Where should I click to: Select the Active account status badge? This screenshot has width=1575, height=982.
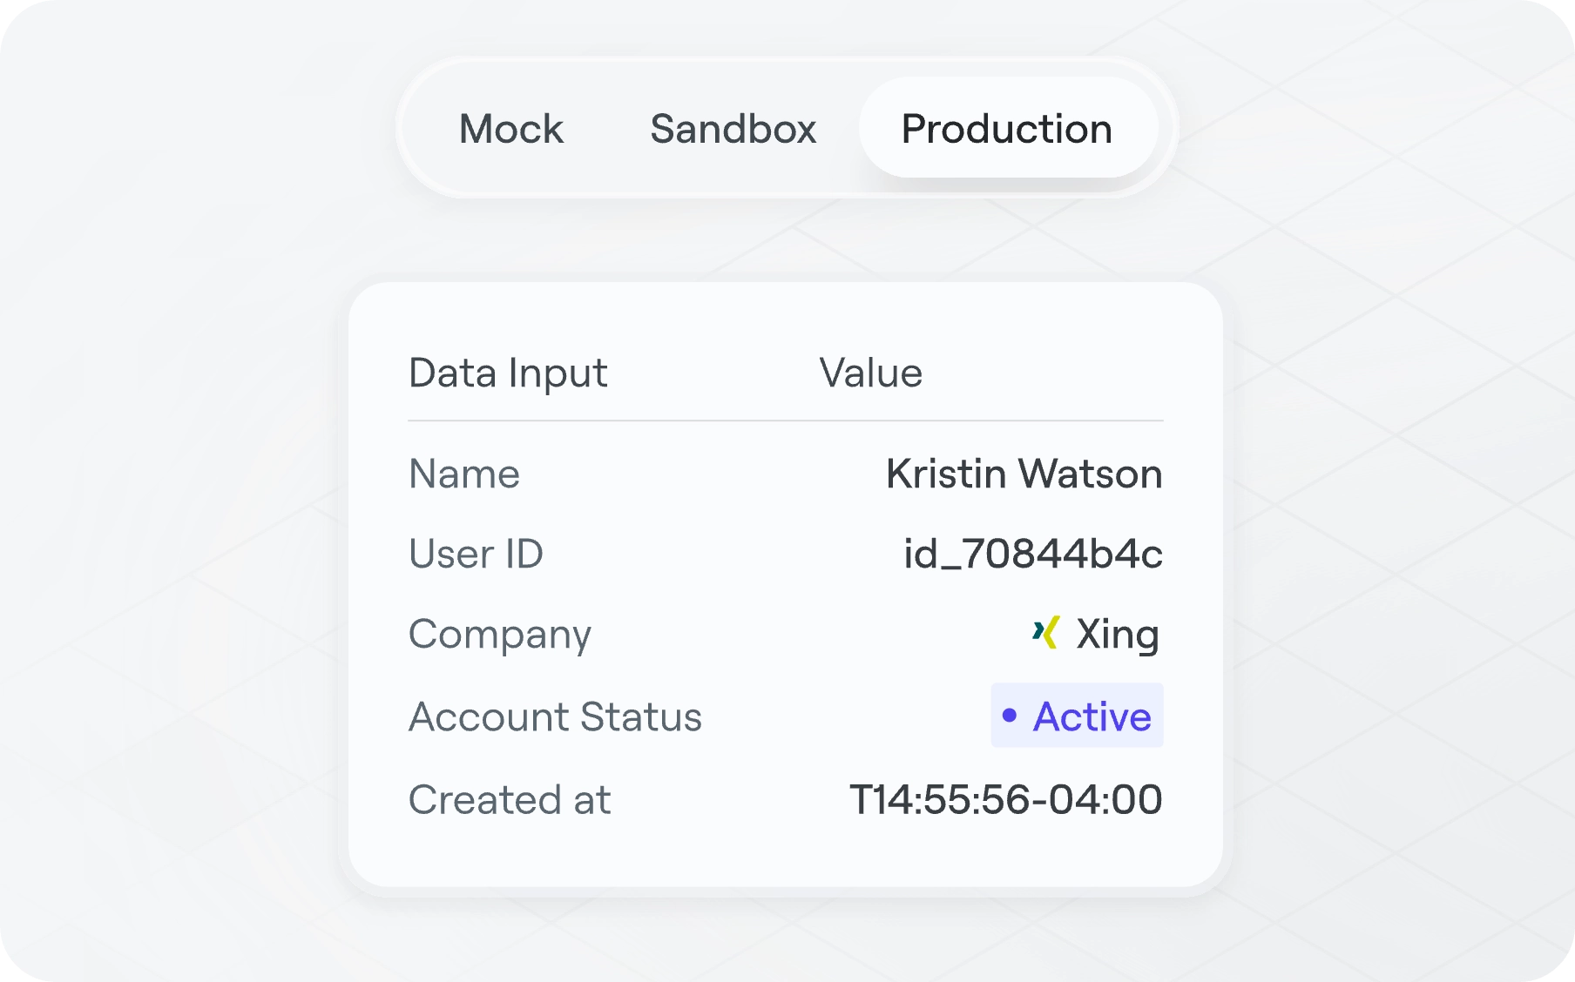point(1077,716)
